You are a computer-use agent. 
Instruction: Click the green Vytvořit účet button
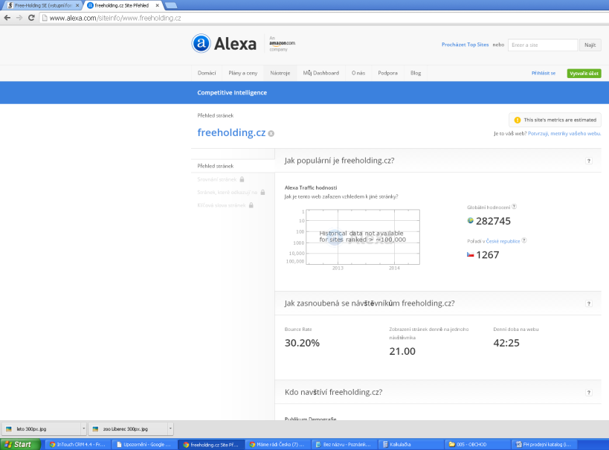pyautogui.click(x=584, y=73)
